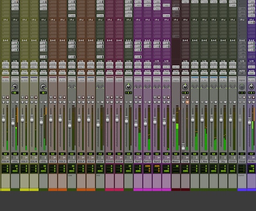
Task: Open group assignment selector on S.Rev track
Action: pos(195,81)
